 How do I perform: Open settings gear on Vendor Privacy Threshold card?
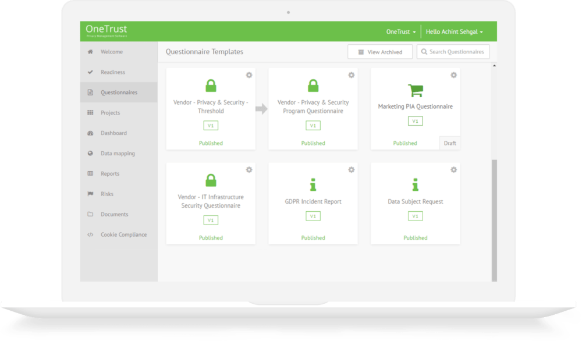249,75
